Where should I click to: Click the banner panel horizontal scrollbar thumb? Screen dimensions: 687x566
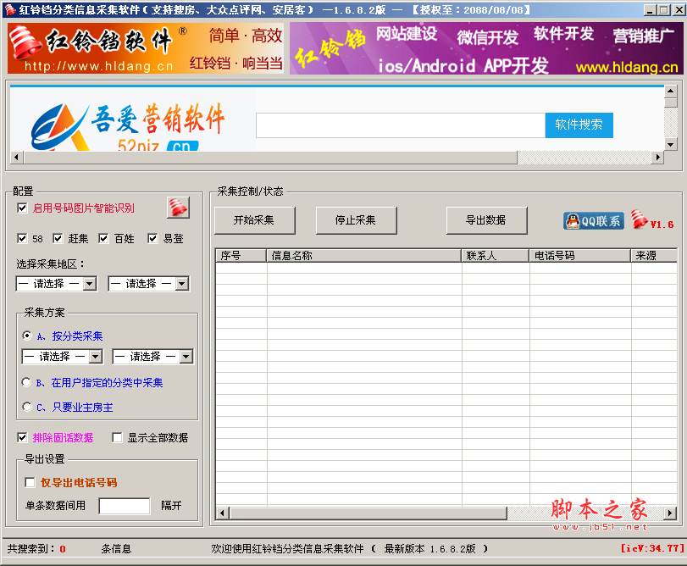(x=271, y=158)
